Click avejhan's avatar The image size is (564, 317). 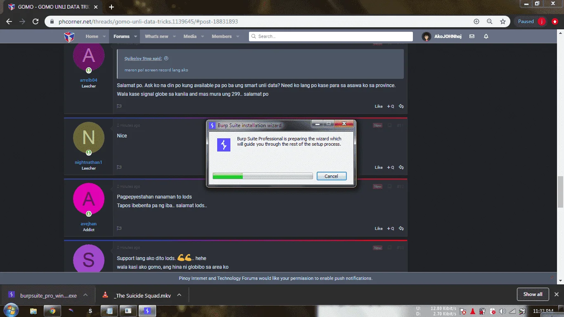[x=89, y=199]
